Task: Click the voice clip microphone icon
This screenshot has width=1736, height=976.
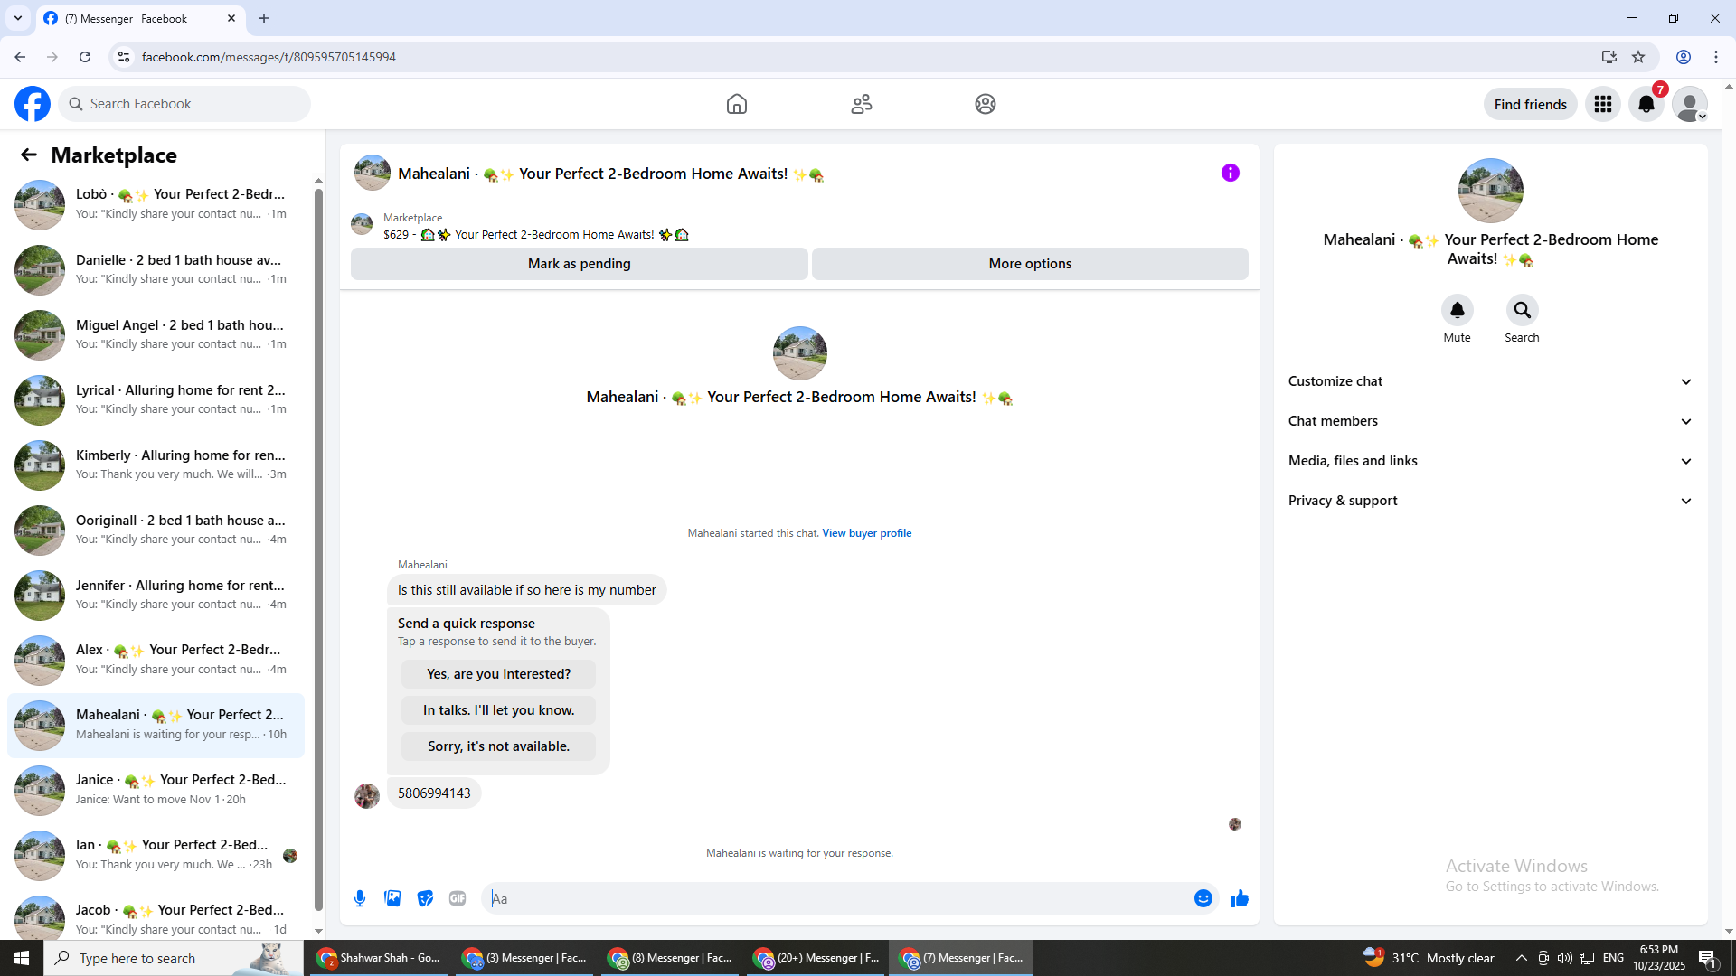Action: click(360, 898)
